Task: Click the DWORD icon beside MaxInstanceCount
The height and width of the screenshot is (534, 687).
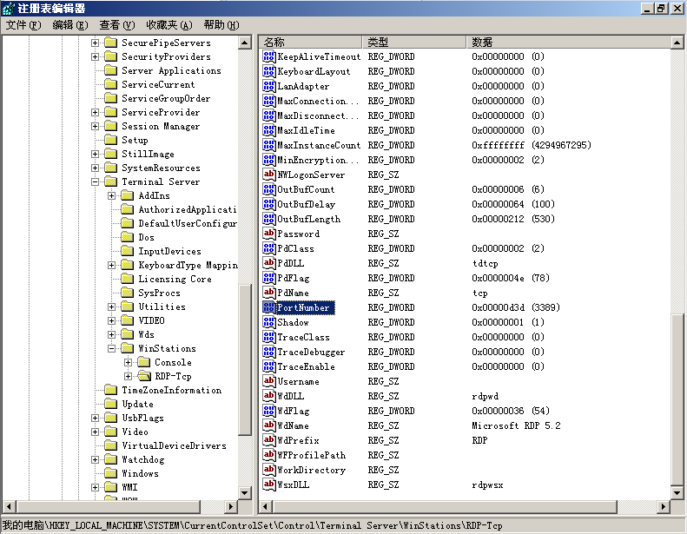Action: coord(268,145)
